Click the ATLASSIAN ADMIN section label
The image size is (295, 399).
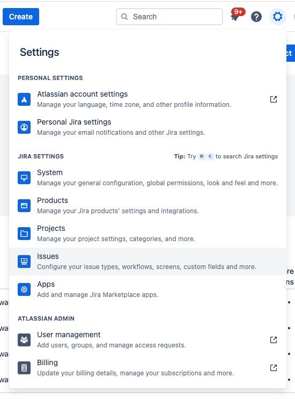[46, 318]
